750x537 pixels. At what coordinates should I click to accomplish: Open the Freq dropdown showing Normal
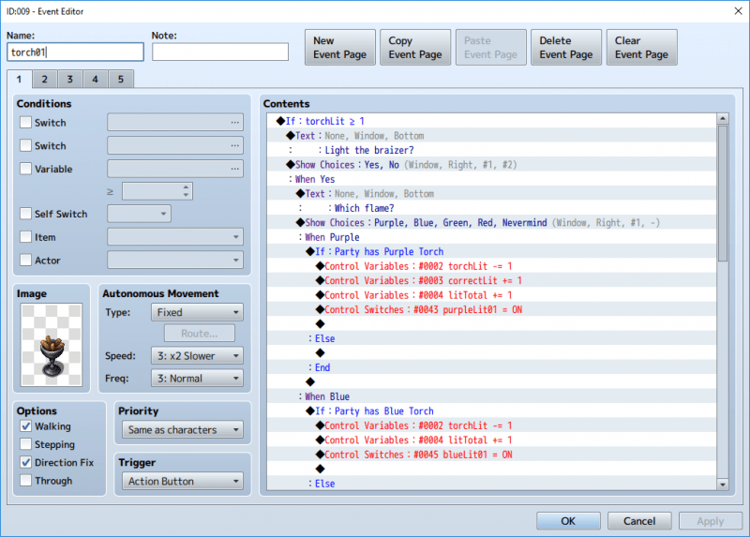[197, 379]
